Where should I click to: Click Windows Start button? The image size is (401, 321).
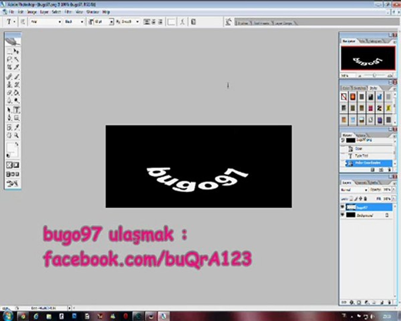(7, 316)
